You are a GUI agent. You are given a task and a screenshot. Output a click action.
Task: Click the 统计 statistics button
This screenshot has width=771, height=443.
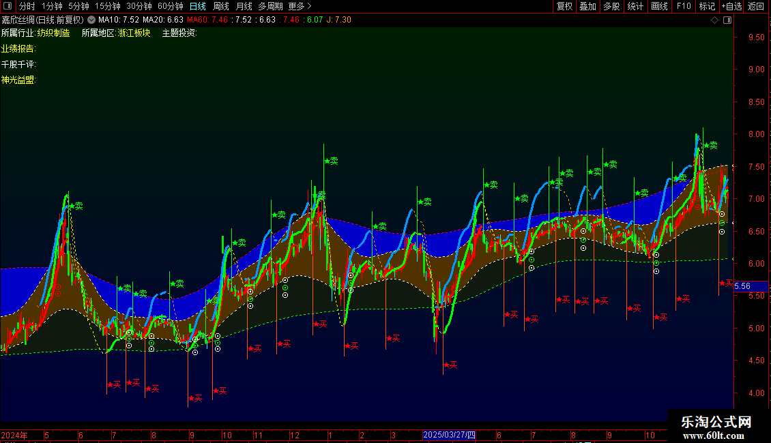(x=635, y=6)
